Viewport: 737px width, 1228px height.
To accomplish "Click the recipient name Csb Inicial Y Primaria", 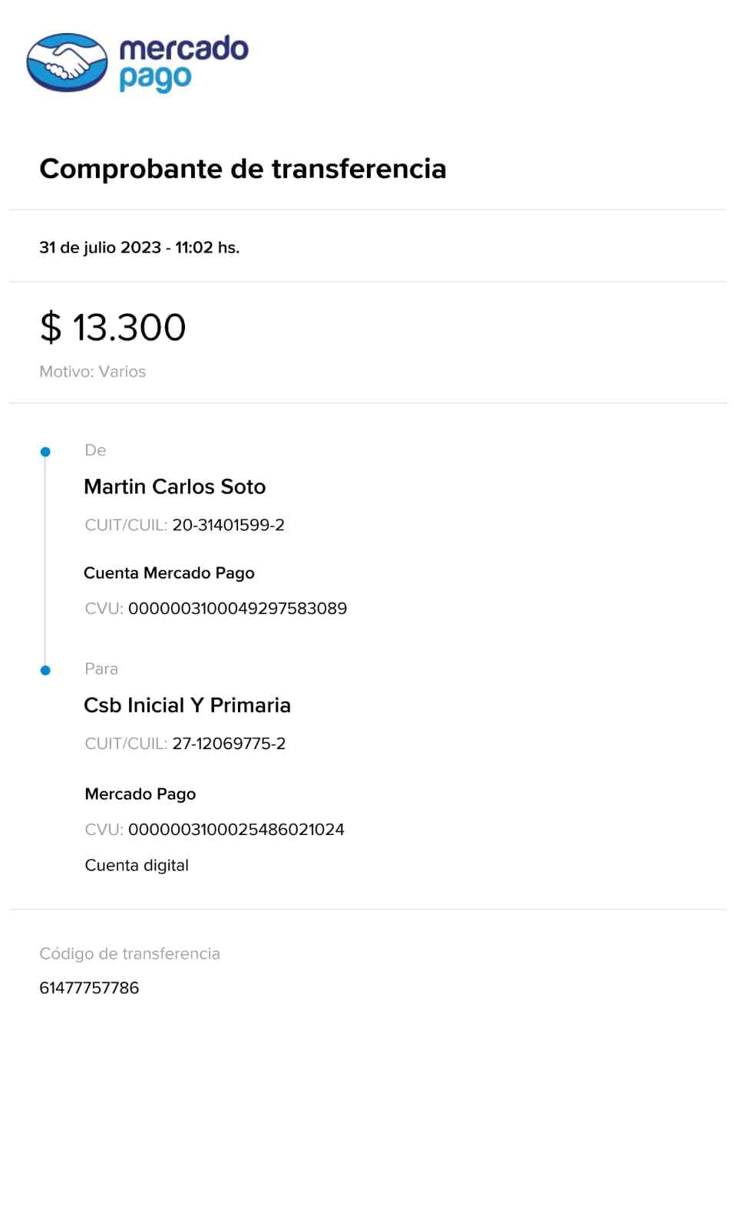I will 187,705.
